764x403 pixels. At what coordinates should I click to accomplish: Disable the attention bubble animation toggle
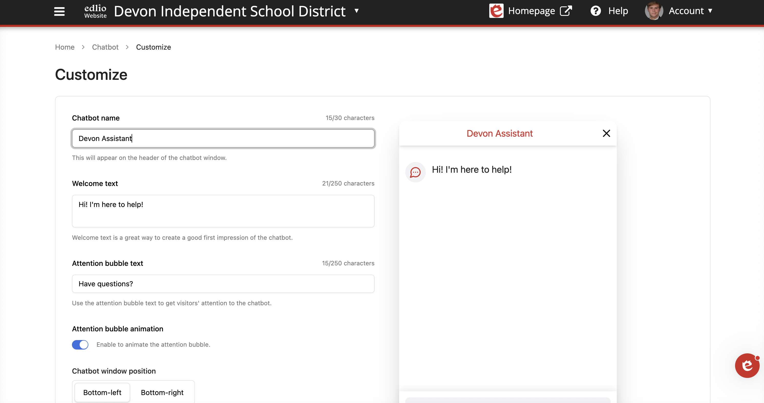pyautogui.click(x=80, y=345)
